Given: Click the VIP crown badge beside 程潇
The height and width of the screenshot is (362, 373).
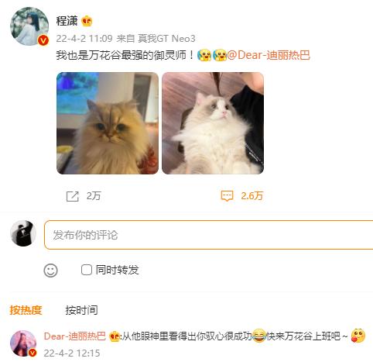Looking at the screenshot, I should coord(87,21).
